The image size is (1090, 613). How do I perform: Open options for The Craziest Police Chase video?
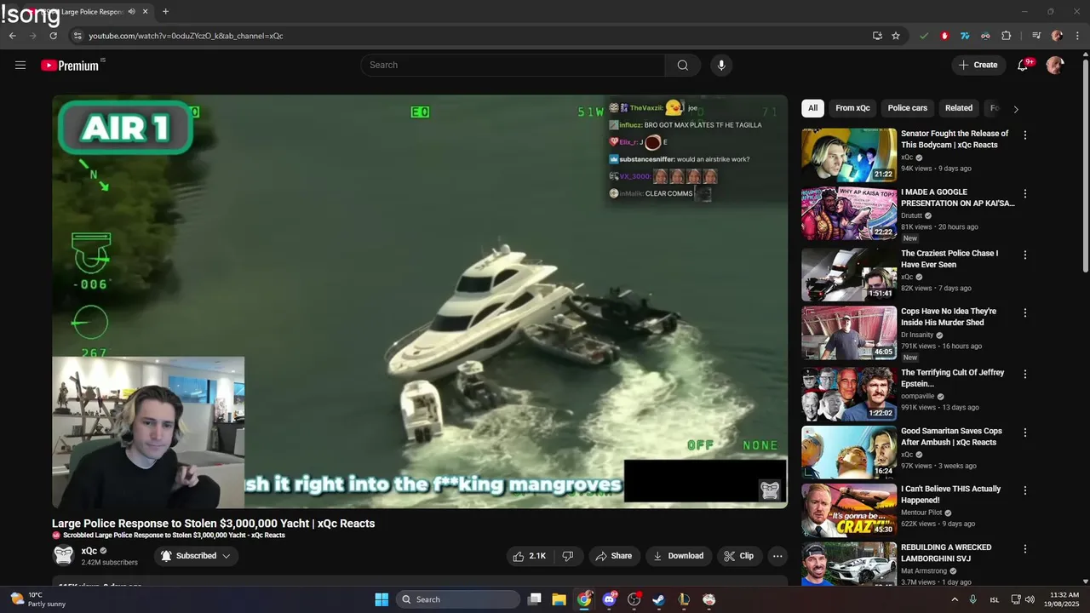tap(1025, 255)
